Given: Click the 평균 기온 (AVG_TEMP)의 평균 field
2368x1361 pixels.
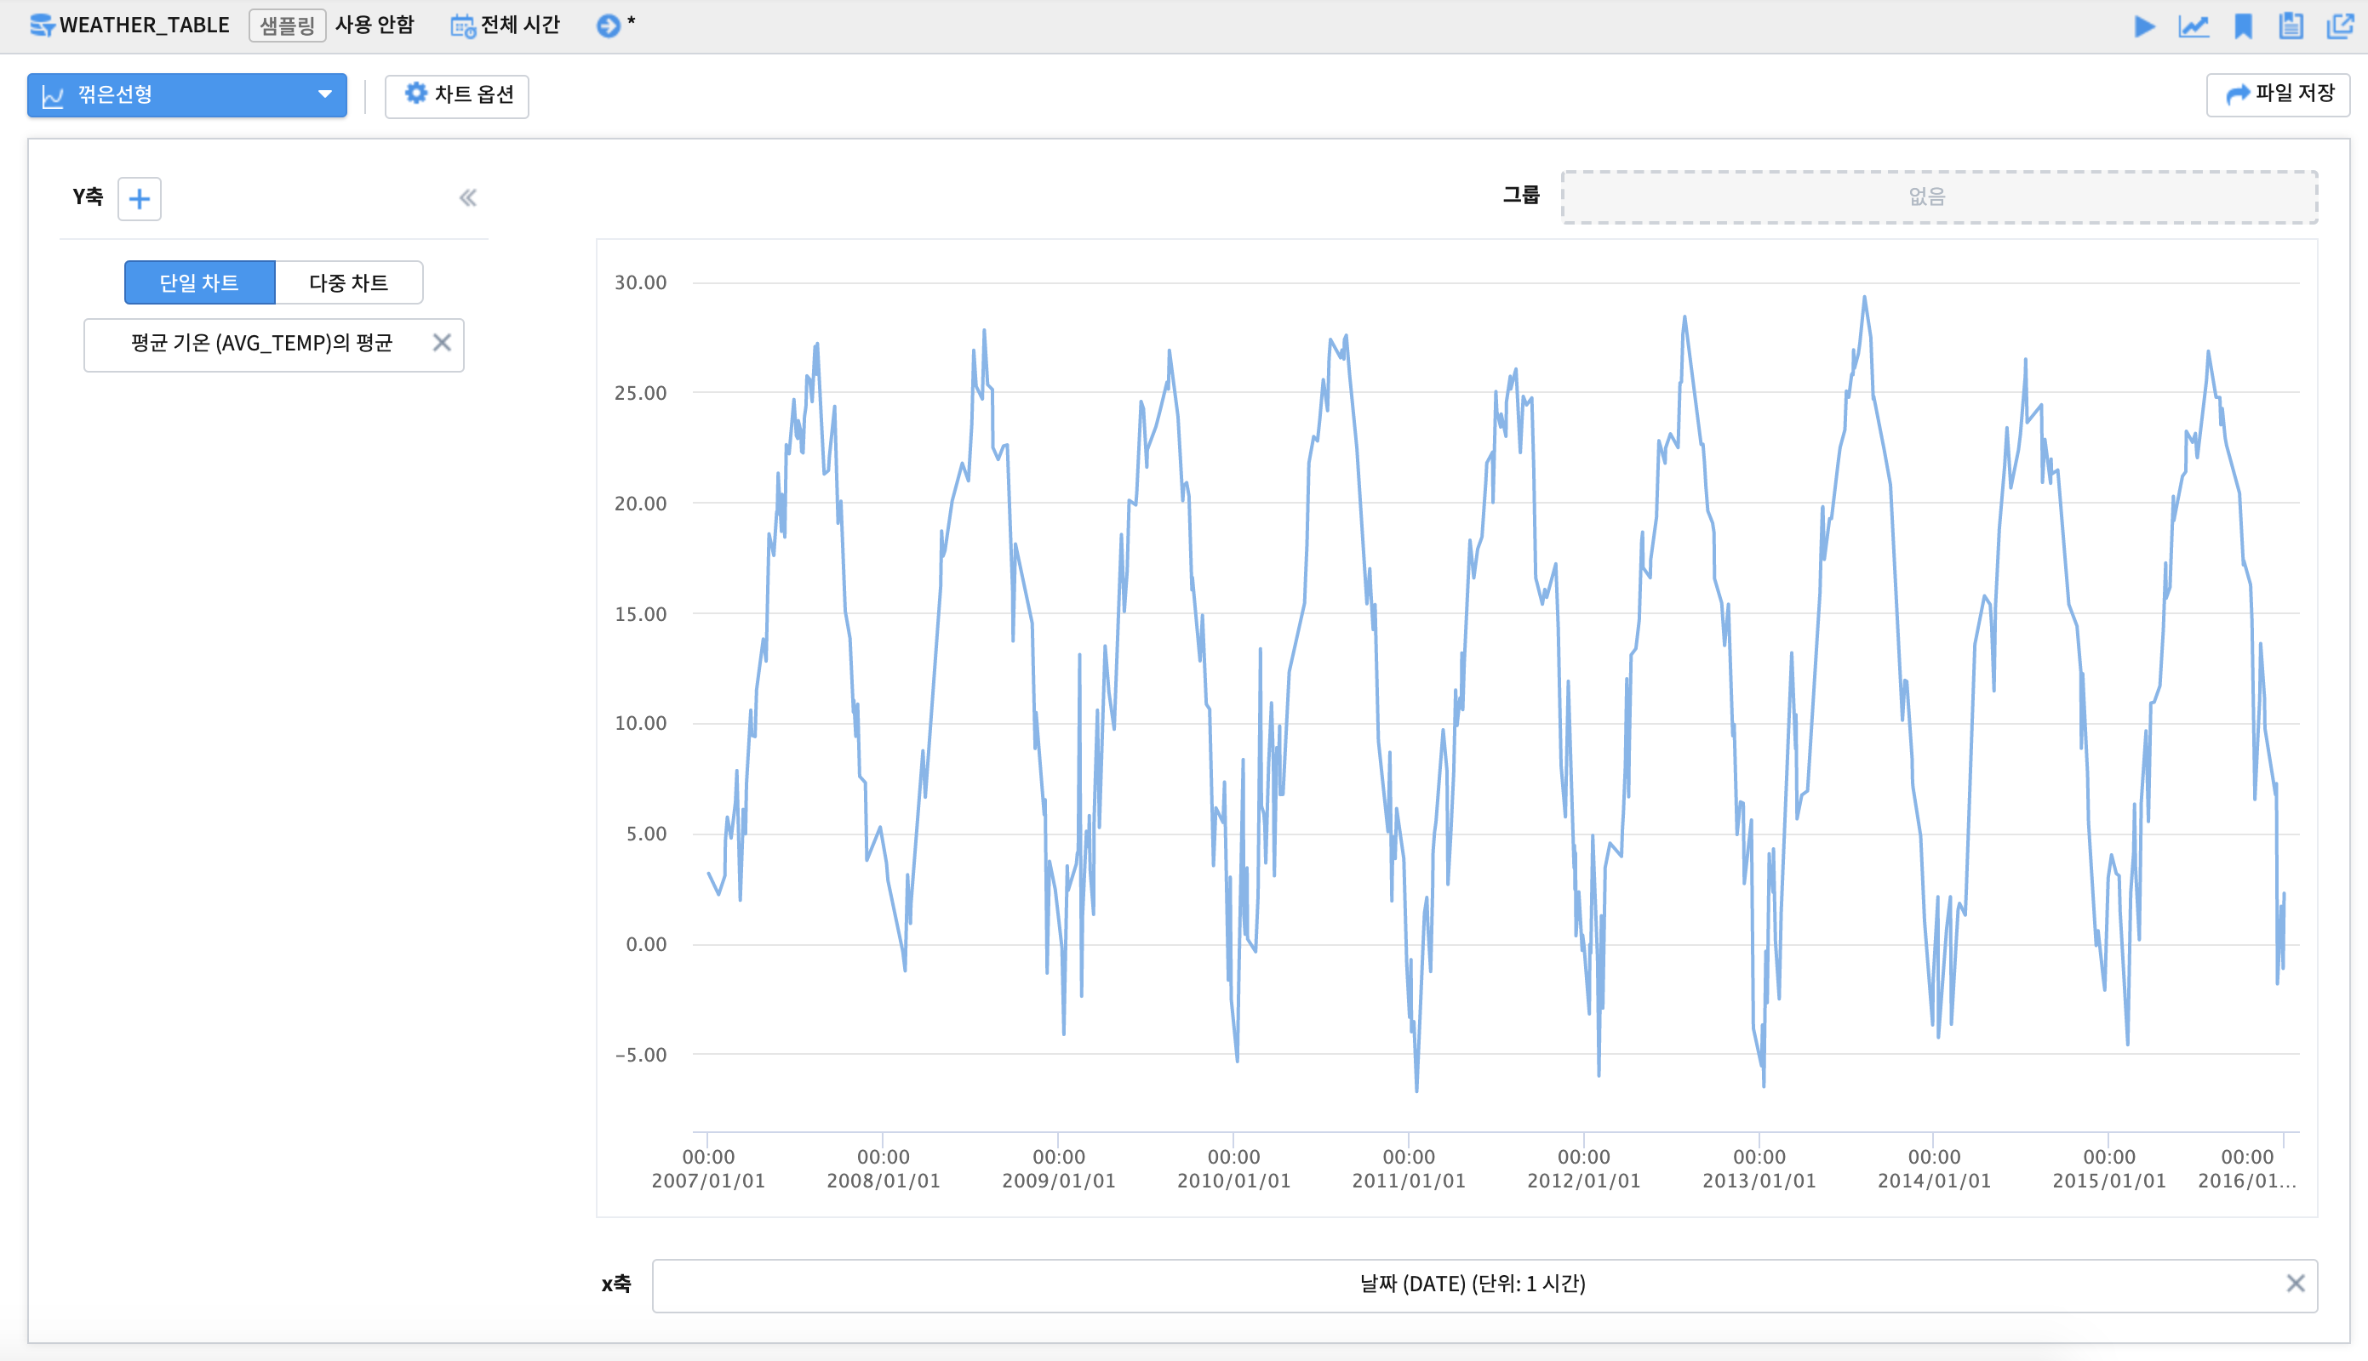Looking at the screenshot, I should click(x=274, y=345).
